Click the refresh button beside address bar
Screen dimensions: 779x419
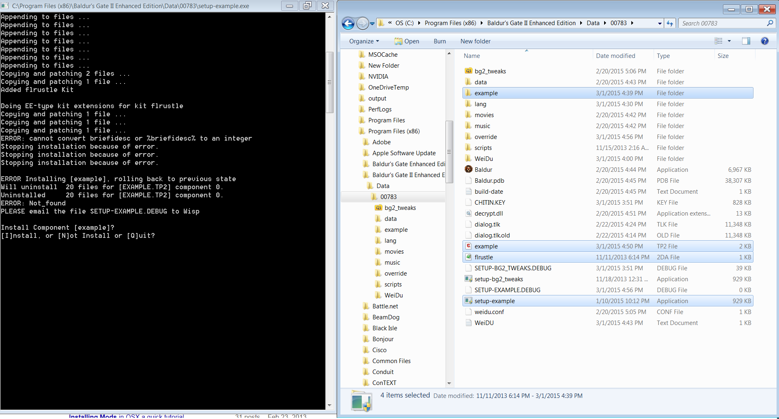click(x=670, y=24)
